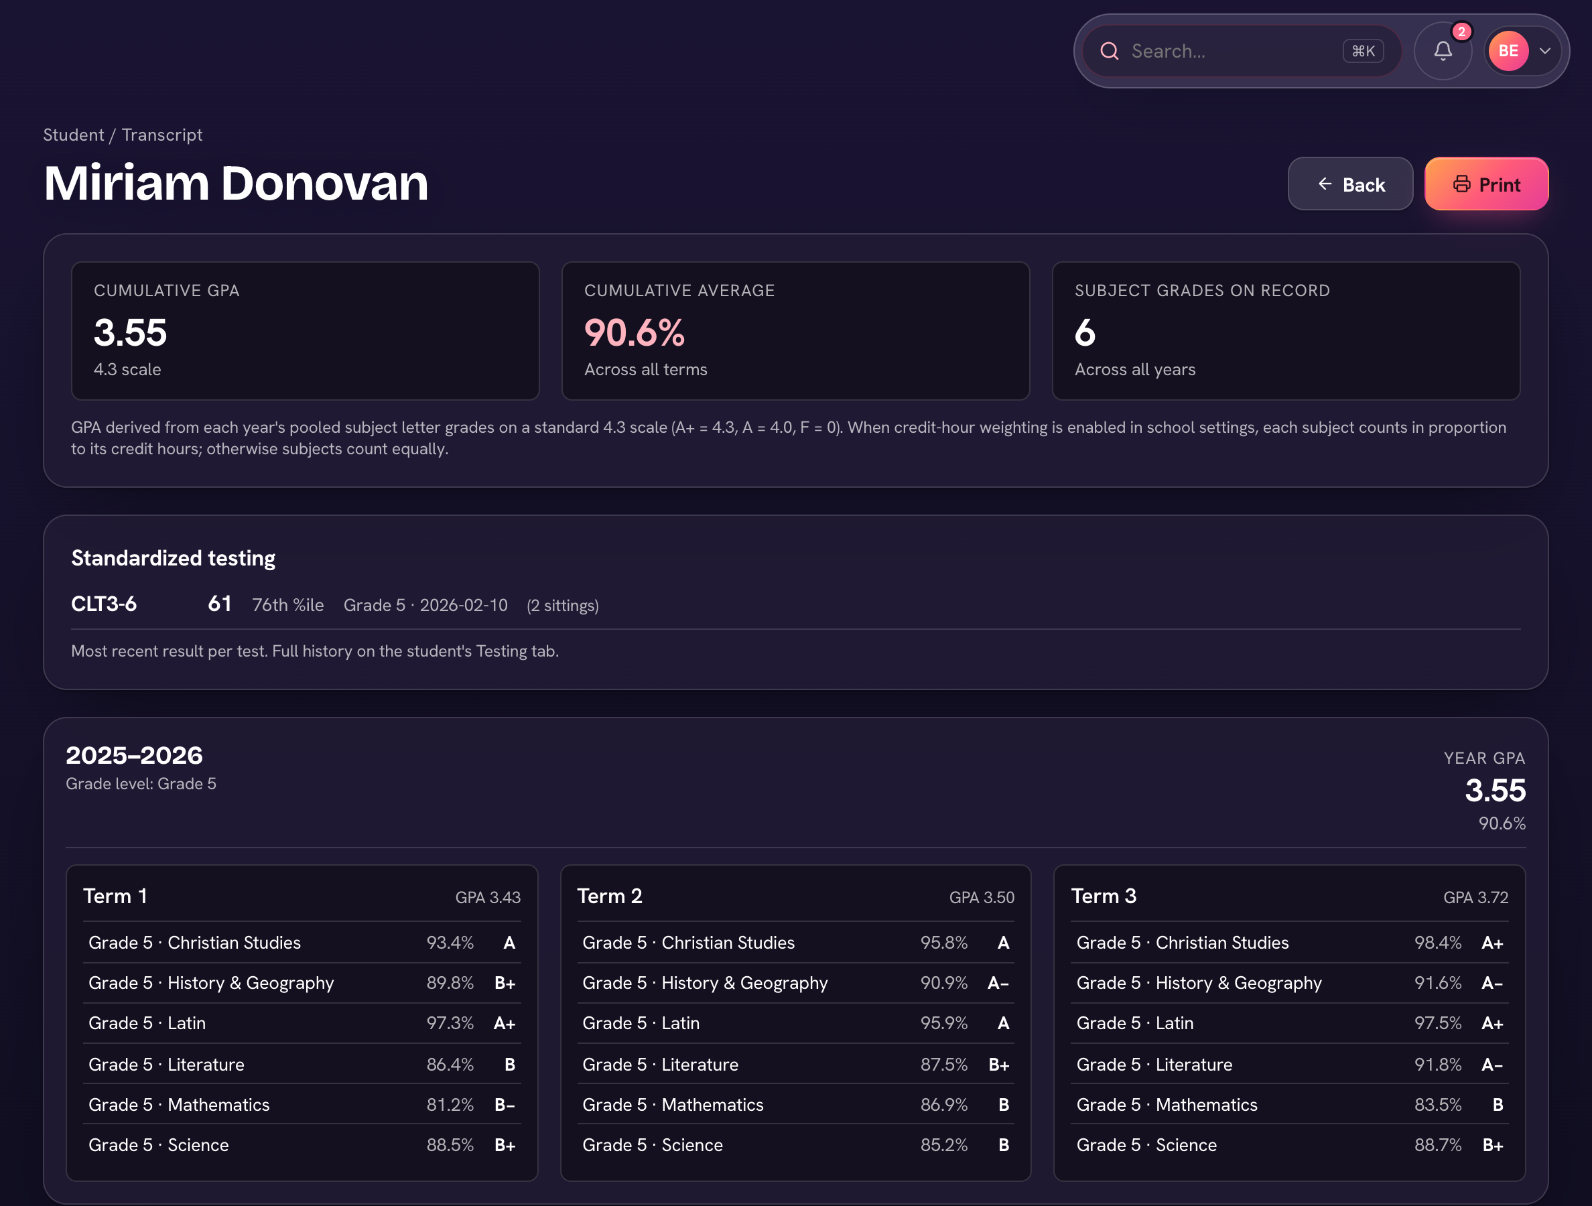Click the (2 sittings) label
This screenshot has width=1592, height=1206.
pyautogui.click(x=562, y=605)
